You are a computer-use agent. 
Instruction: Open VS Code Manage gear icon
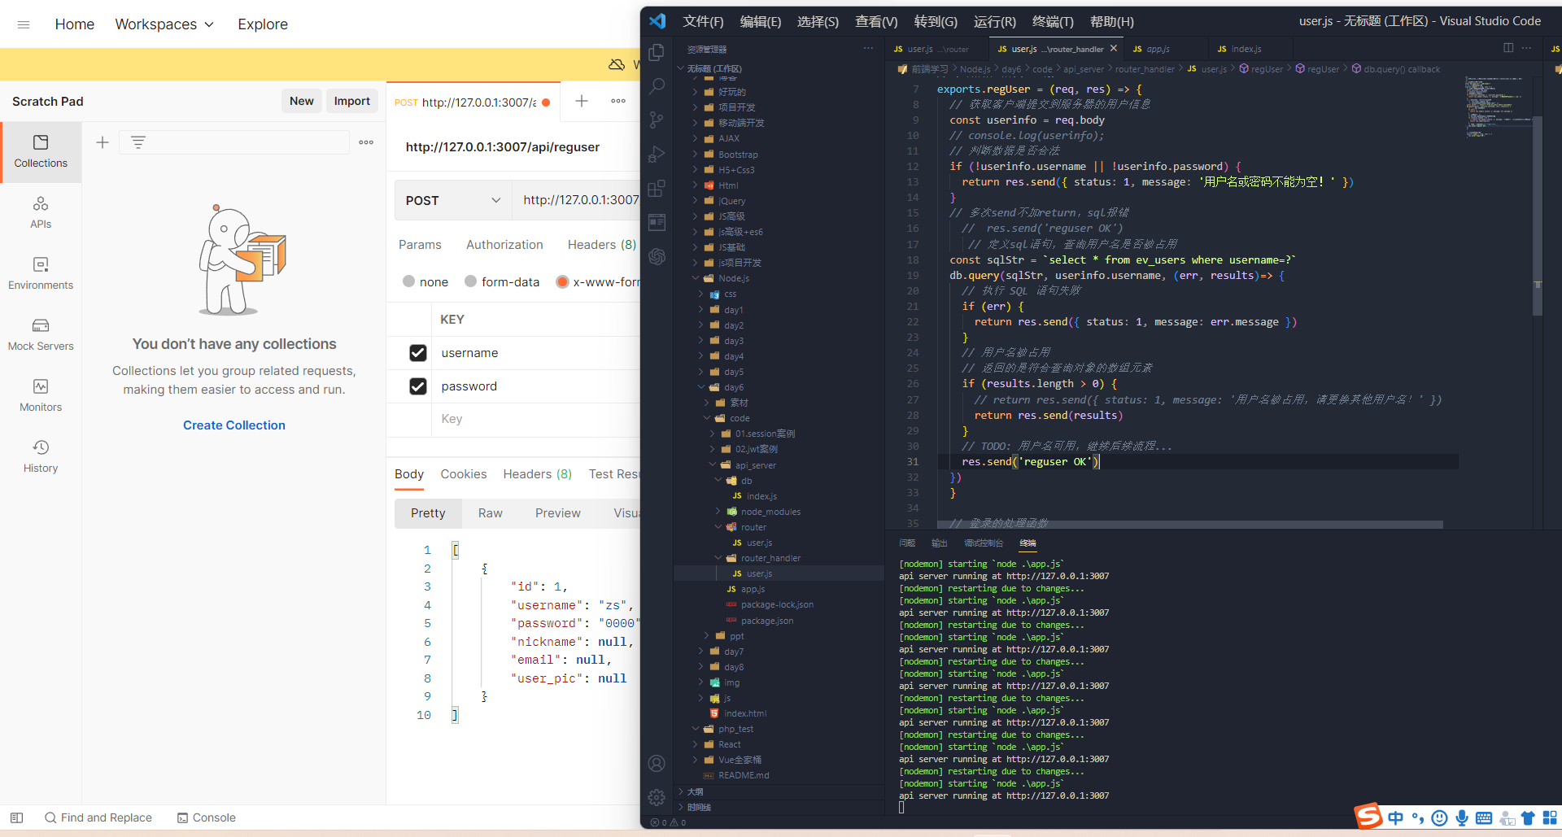(x=657, y=797)
